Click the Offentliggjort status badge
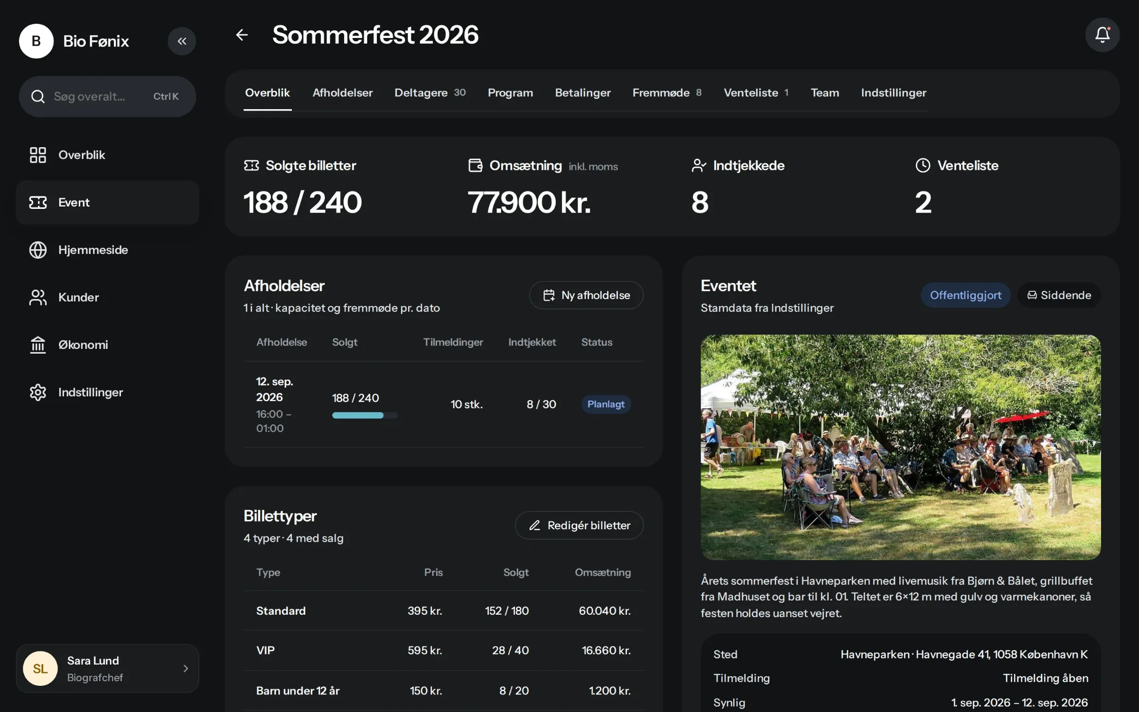 click(965, 295)
